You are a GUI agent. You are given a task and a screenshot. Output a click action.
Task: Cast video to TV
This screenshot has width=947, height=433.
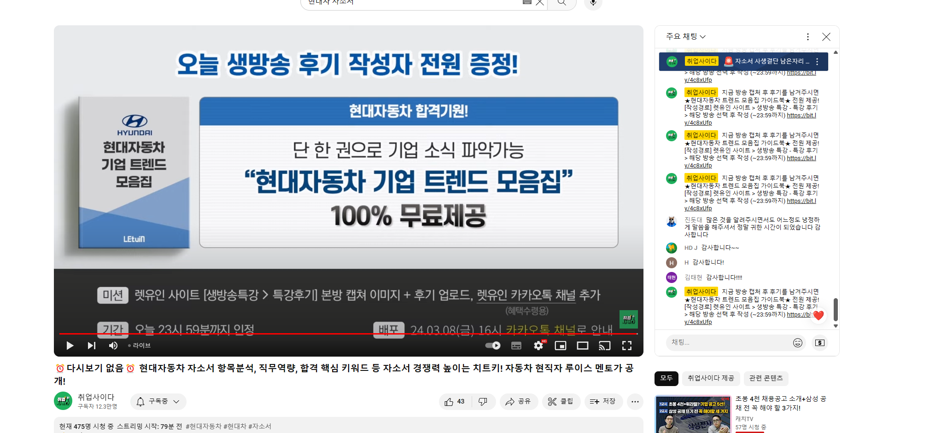click(604, 346)
